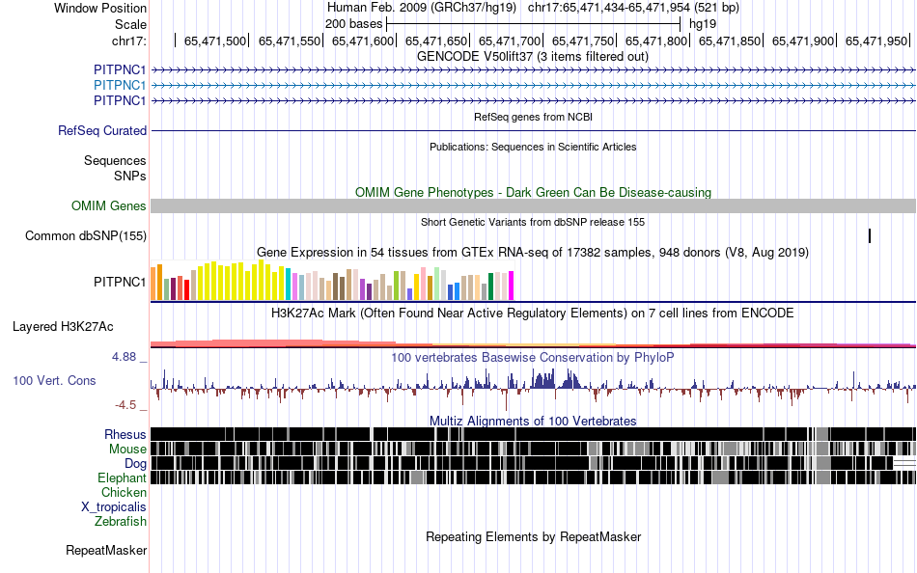The width and height of the screenshot is (917, 573).
Task: Click the tallest yellow bar in GTEx chart
Action: 262,280
